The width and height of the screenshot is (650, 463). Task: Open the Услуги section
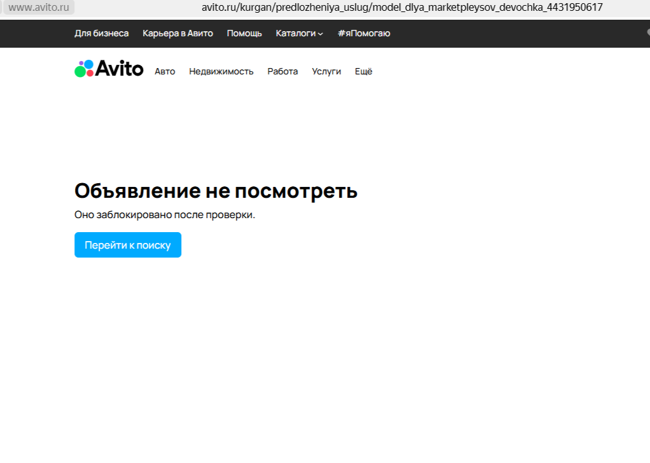(x=326, y=71)
